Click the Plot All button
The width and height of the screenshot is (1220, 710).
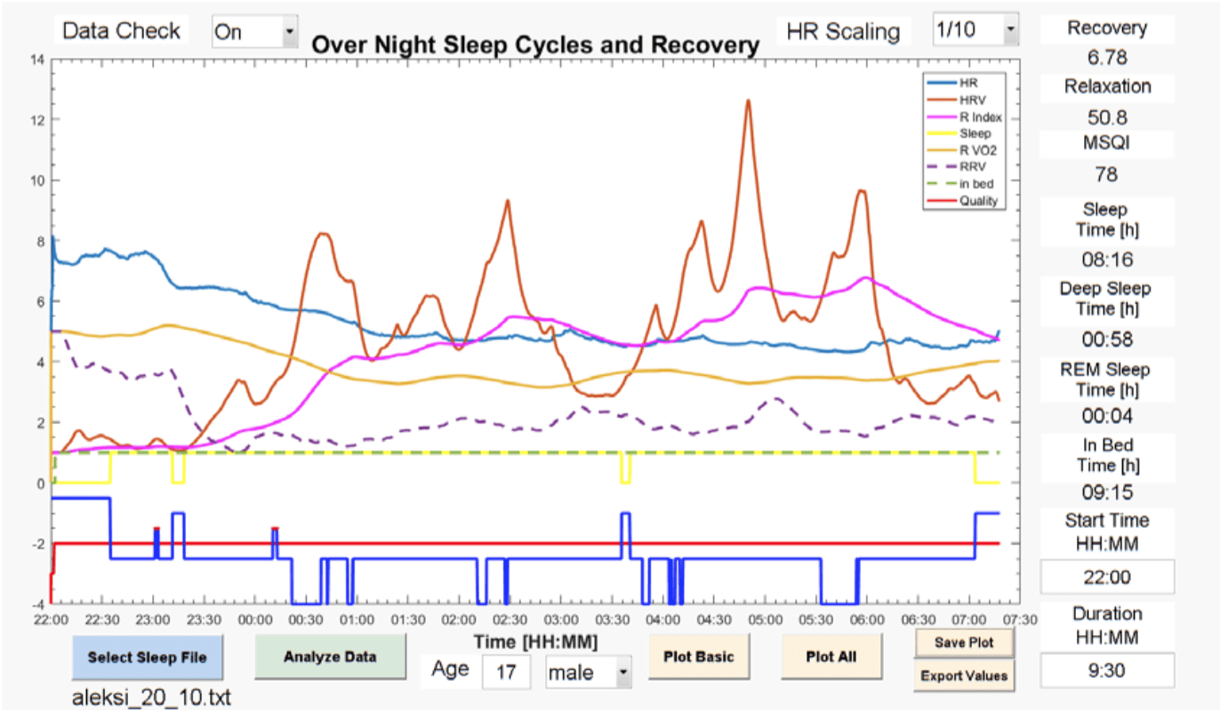coord(831,657)
